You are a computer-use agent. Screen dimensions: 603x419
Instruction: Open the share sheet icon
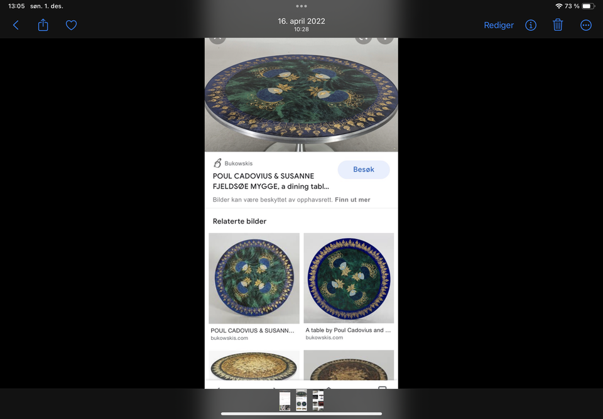click(43, 25)
